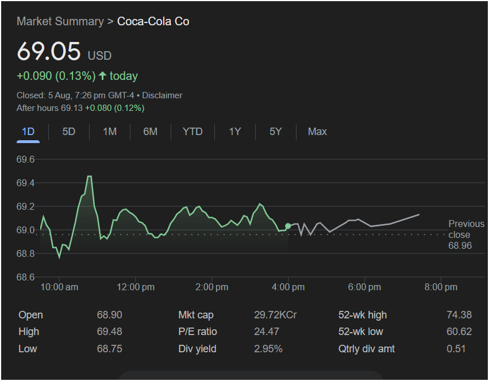Click the Mkt cap value 29.72KCr
Screen dimensions: 489x381
tap(275, 315)
